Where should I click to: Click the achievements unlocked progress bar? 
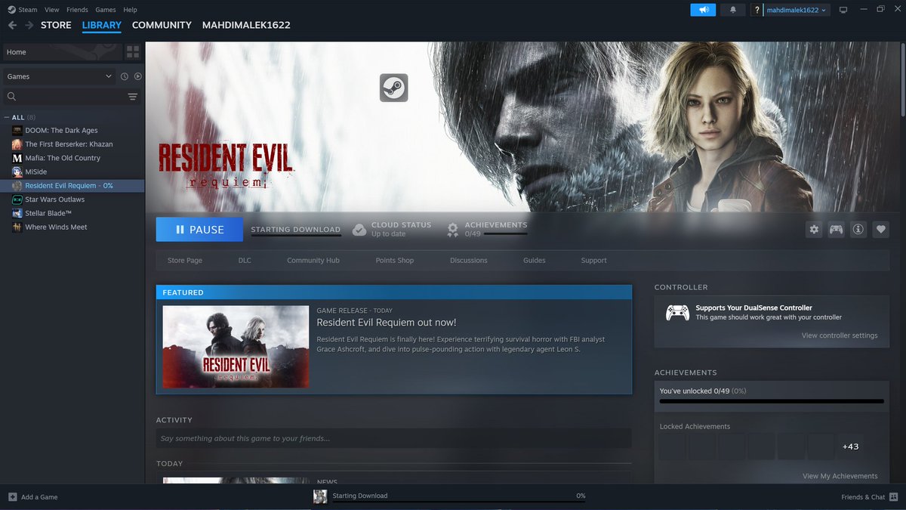[772, 401]
